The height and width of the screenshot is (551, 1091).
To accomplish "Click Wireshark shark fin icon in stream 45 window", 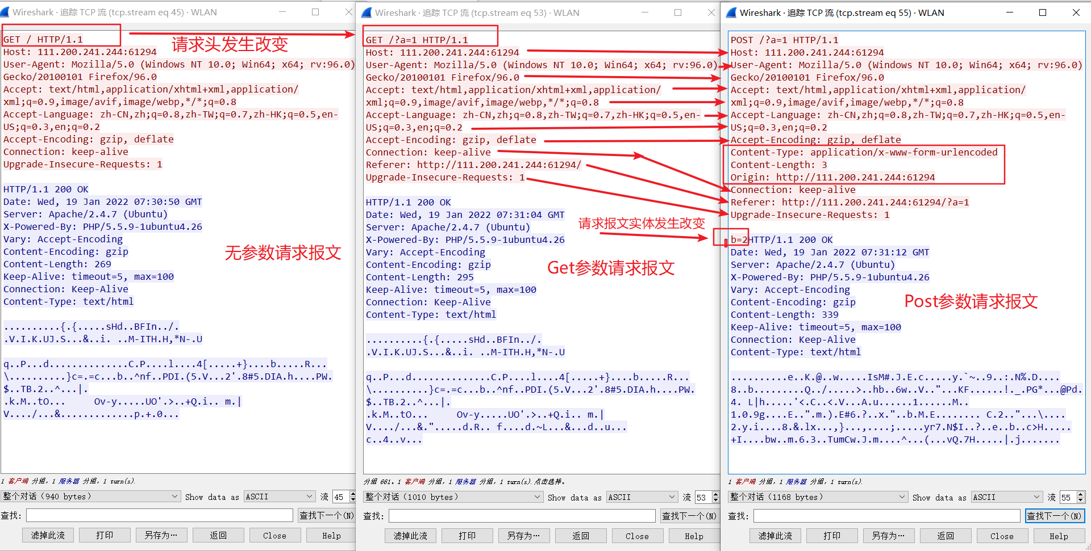I will pyautogui.click(x=5, y=12).
